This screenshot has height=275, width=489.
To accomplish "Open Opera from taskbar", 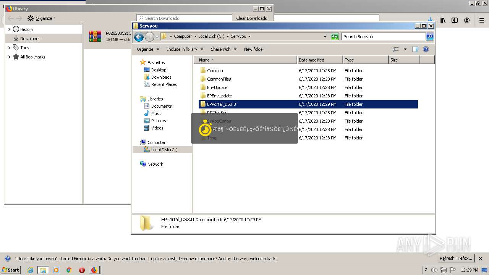I will tap(82, 270).
